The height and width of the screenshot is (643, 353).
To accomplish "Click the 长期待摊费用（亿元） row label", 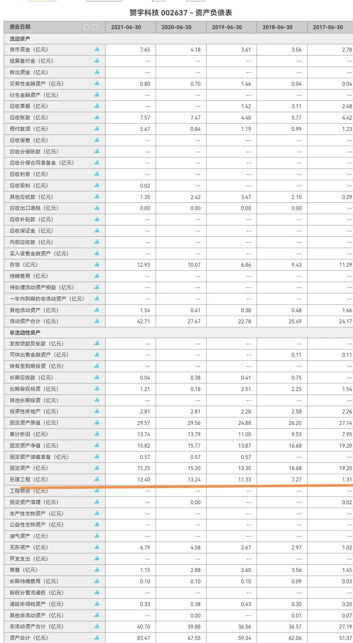I will (34, 581).
